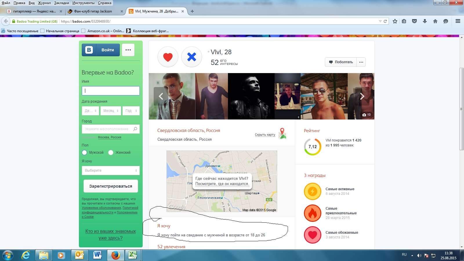
Task: Show previous photos with left arrow
Action: click(161, 96)
